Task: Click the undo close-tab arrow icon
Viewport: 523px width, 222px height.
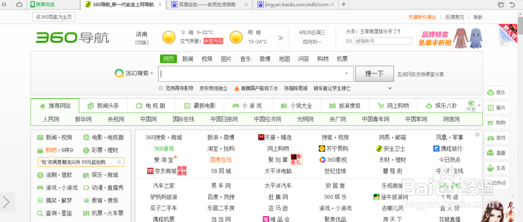Action: tap(512, 4)
